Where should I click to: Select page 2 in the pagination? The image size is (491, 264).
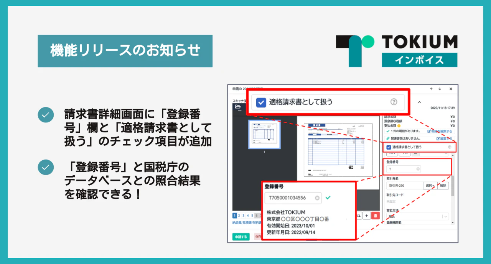[239, 216]
